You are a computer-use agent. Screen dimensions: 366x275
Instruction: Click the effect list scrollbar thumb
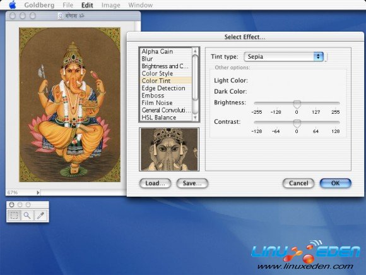coord(195,78)
